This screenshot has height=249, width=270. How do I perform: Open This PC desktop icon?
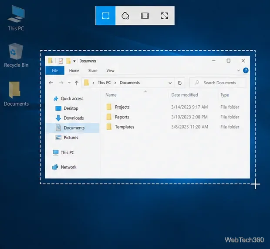coord(16,18)
